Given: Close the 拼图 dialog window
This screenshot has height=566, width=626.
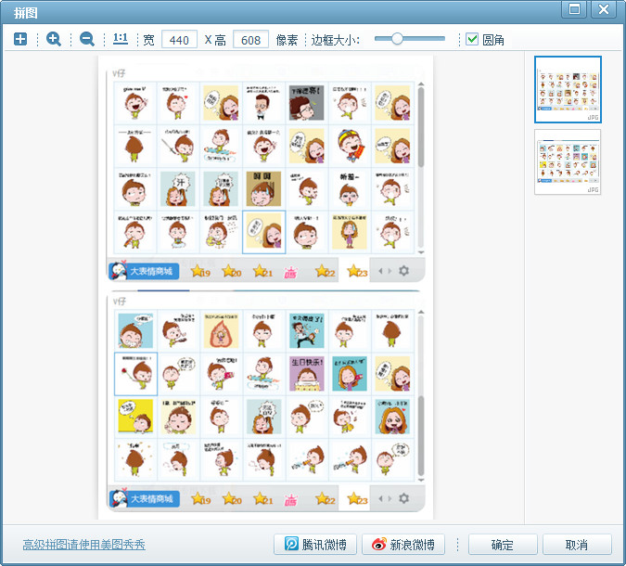Looking at the screenshot, I should pos(604,9).
